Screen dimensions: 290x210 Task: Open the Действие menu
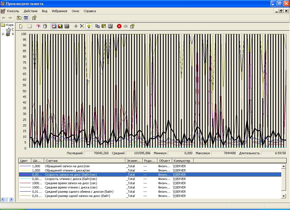pyautogui.click(x=31, y=11)
